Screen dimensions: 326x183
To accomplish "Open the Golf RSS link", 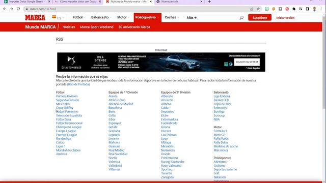I will pos(216,173).
